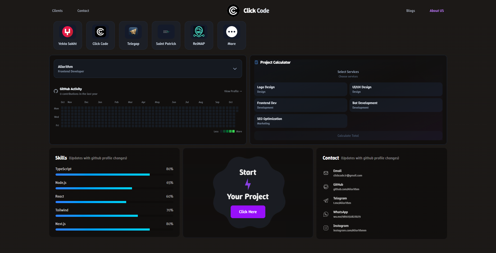The height and width of the screenshot is (253, 496).
Task: Select the Logo Design service
Action: click(301, 89)
